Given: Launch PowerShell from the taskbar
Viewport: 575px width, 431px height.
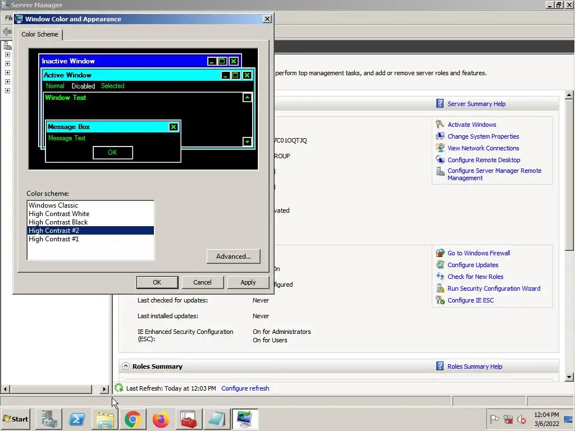Looking at the screenshot, I should pyautogui.click(x=77, y=419).
